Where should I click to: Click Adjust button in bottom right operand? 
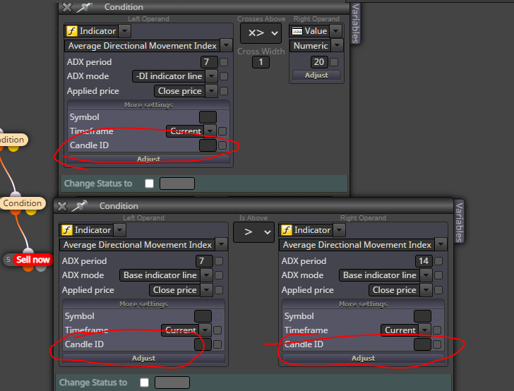[x=363, y=359]
